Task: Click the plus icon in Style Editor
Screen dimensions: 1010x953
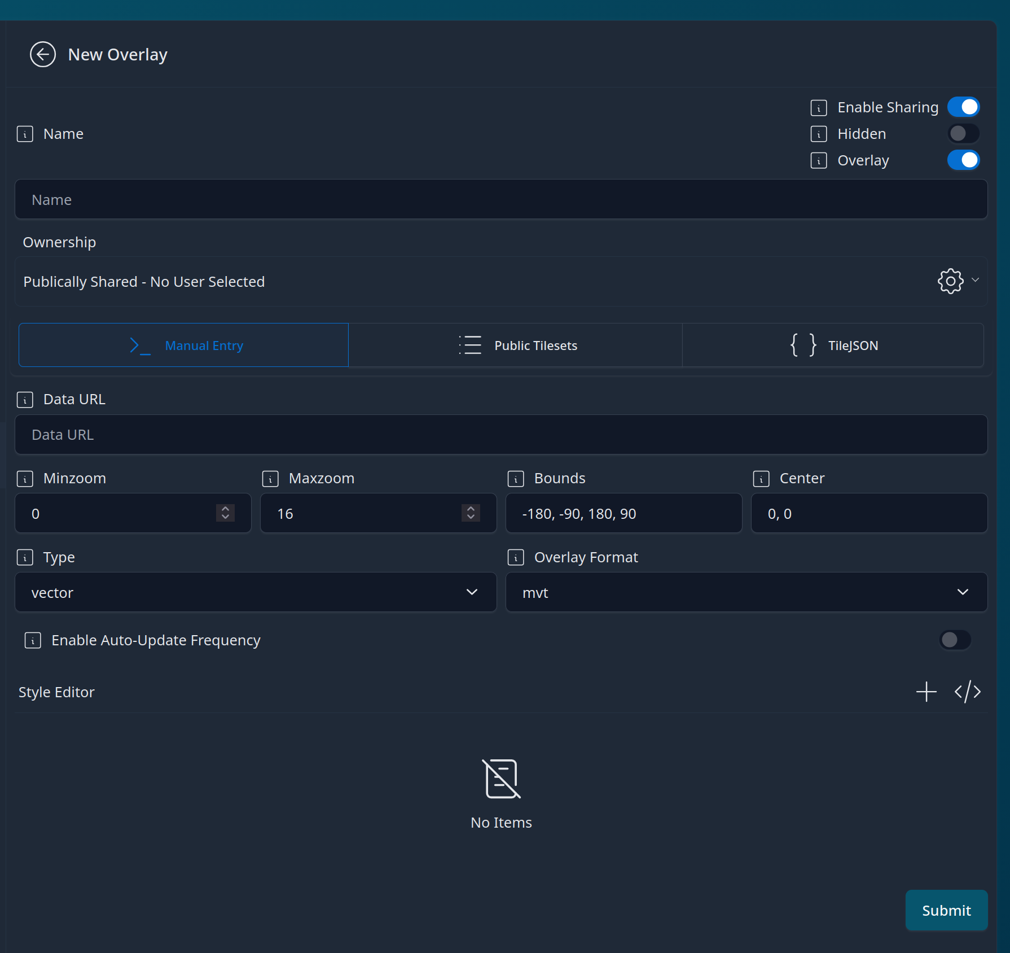Action: pyautogui.click(x=926, y=692)
